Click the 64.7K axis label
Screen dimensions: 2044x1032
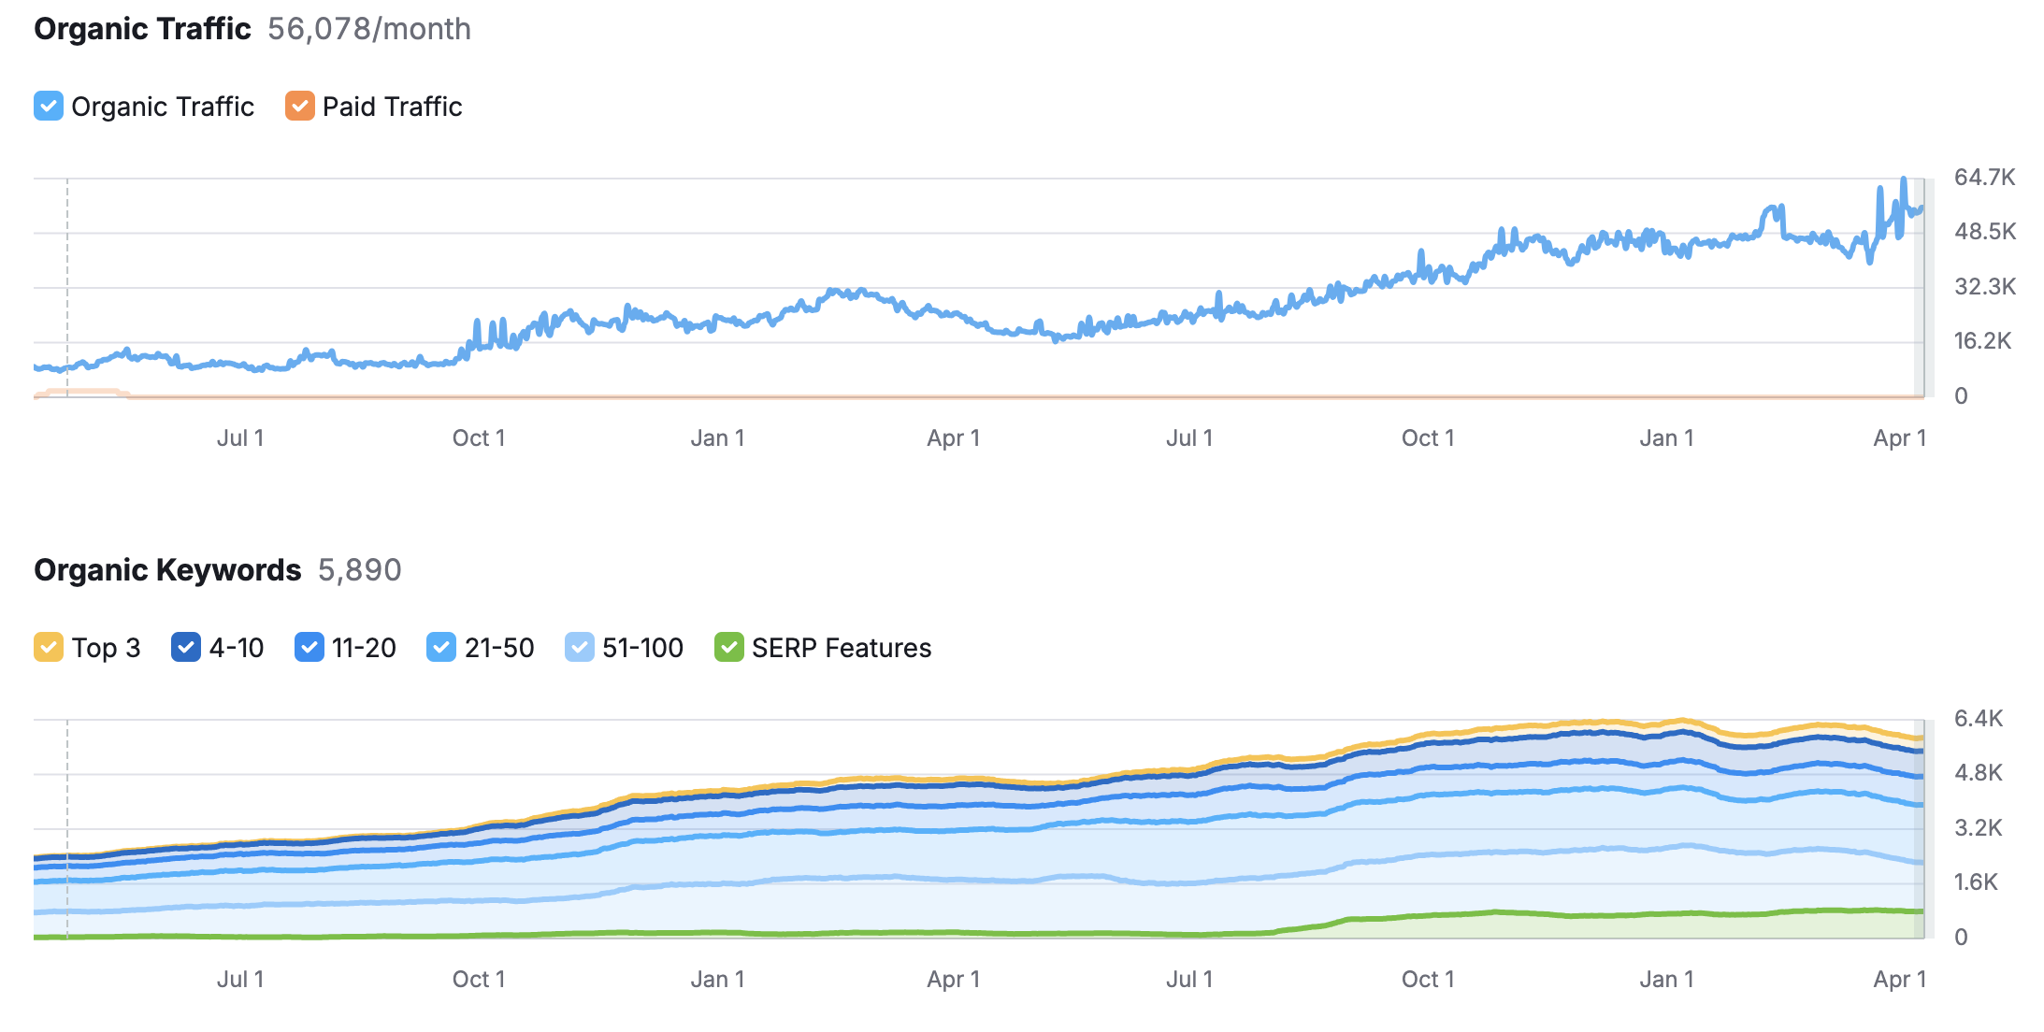[x=1984, y=177]
